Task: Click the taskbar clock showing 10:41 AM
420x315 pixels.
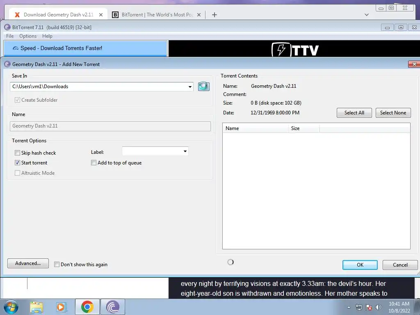Action: pos(399,307)
